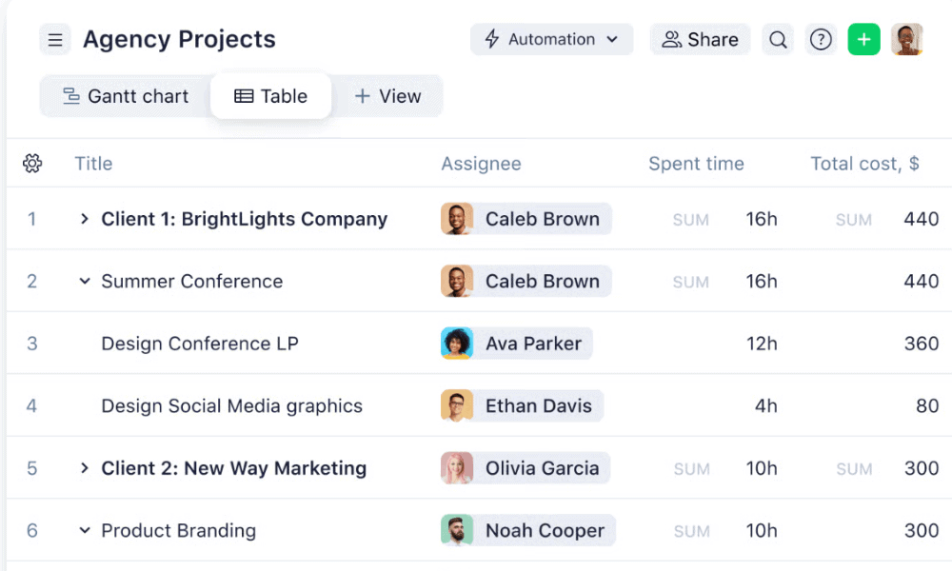Click the green plus add button
This screenshot has width=952, height=571.
[x=863, y=40]
